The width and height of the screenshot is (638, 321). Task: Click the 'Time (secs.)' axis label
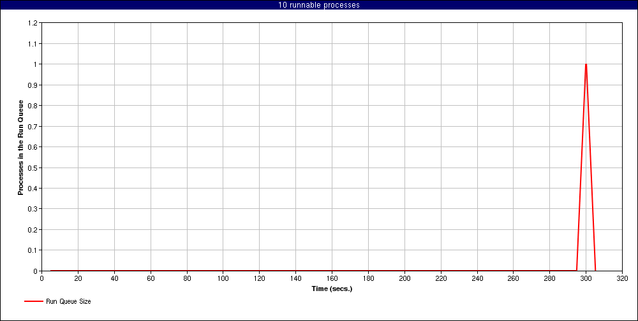pyautogui.click(x=332, y=289)
